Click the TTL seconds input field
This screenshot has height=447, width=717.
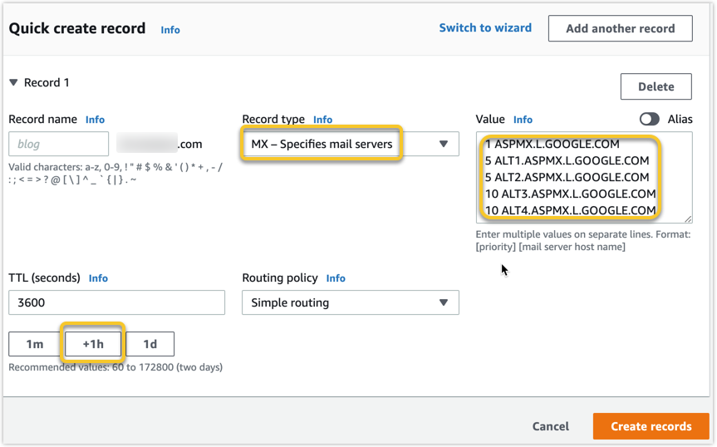tap(116, 302)
